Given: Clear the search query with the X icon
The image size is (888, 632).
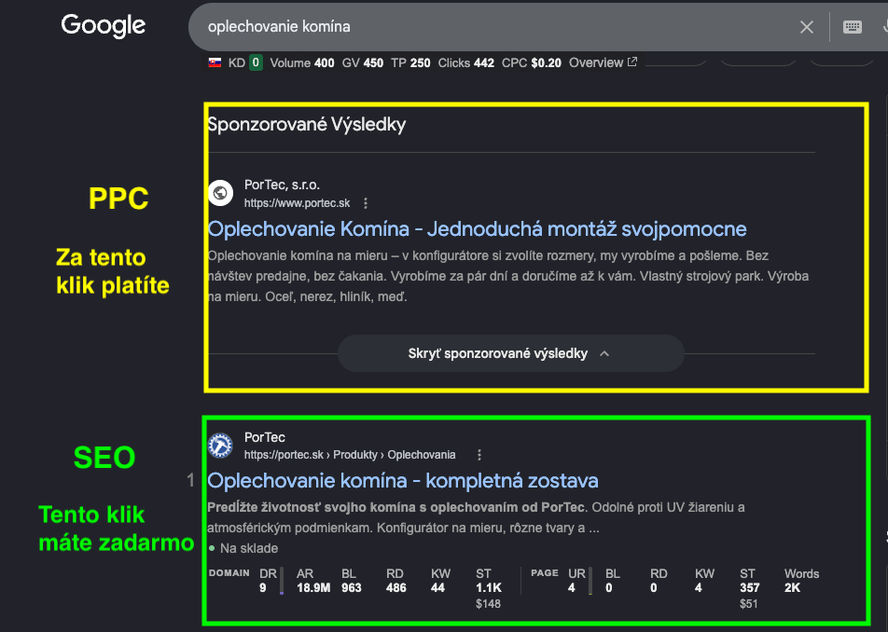Looking at the screenshot, I should 807,27.
